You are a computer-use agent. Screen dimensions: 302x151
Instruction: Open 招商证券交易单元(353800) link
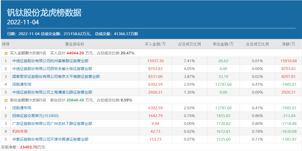pyautogui.click(x=35, y=116)
